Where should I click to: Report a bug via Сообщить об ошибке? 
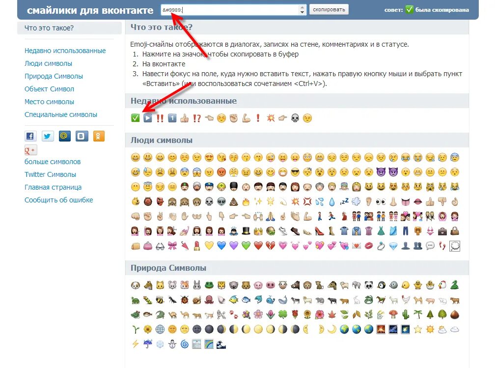tap(59, 200)
